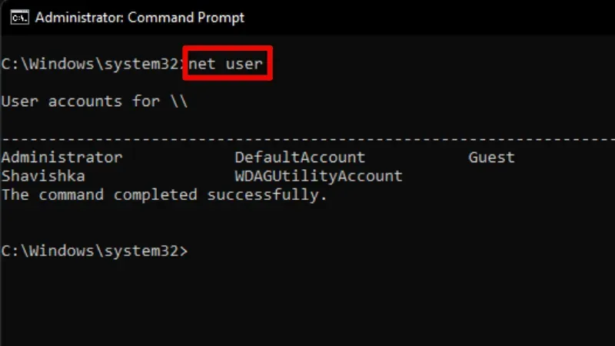
Task: Click the Administrator: Command Prompt window title
Action: point(140,18)
